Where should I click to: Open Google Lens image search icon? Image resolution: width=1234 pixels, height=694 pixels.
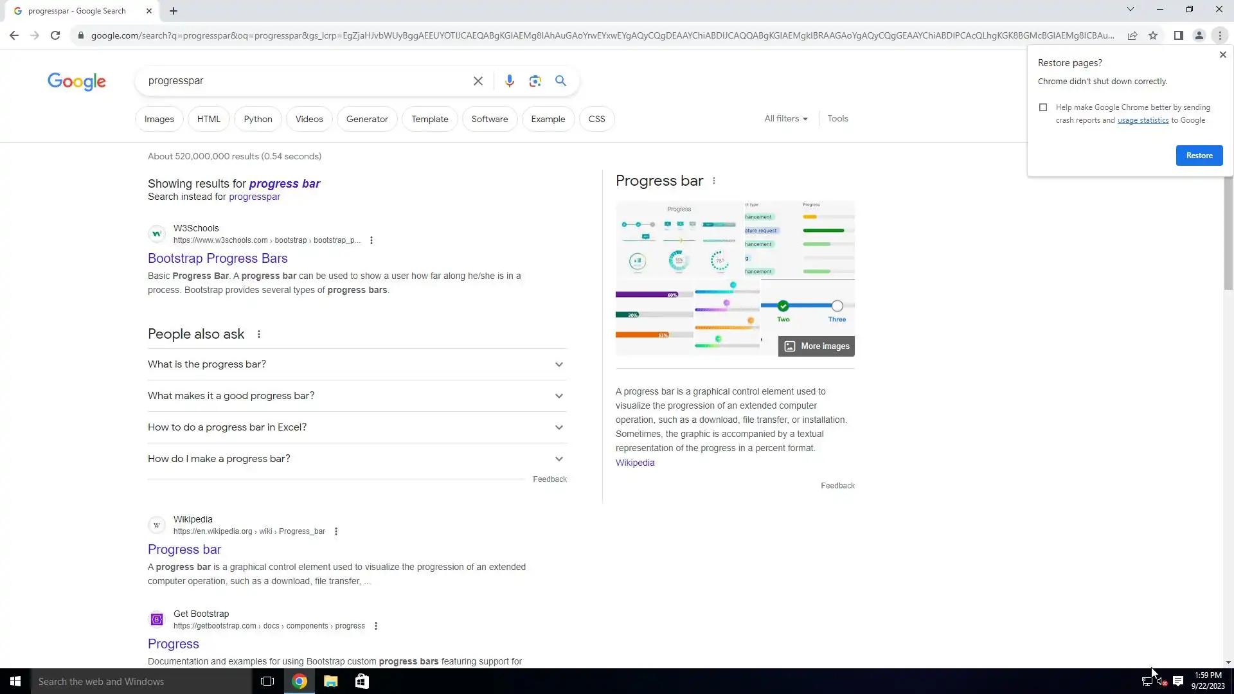(535, 81)
